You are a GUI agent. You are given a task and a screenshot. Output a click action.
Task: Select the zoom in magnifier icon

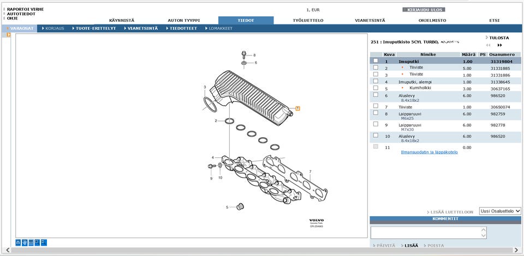point(37,242)
